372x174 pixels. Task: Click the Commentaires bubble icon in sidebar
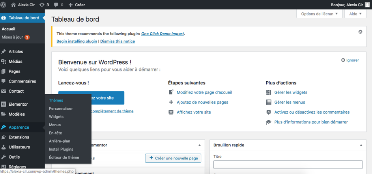click(4, 81)
